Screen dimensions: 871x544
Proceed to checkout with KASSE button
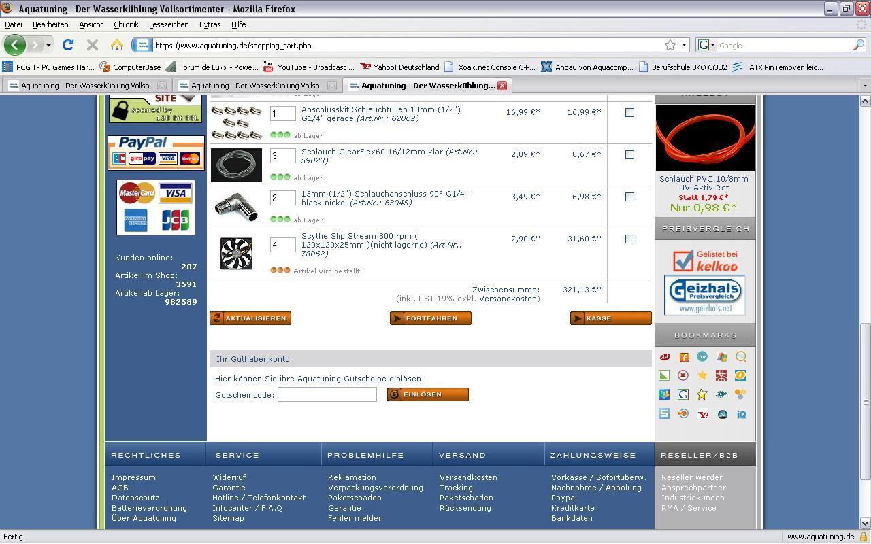click(611, 318)
